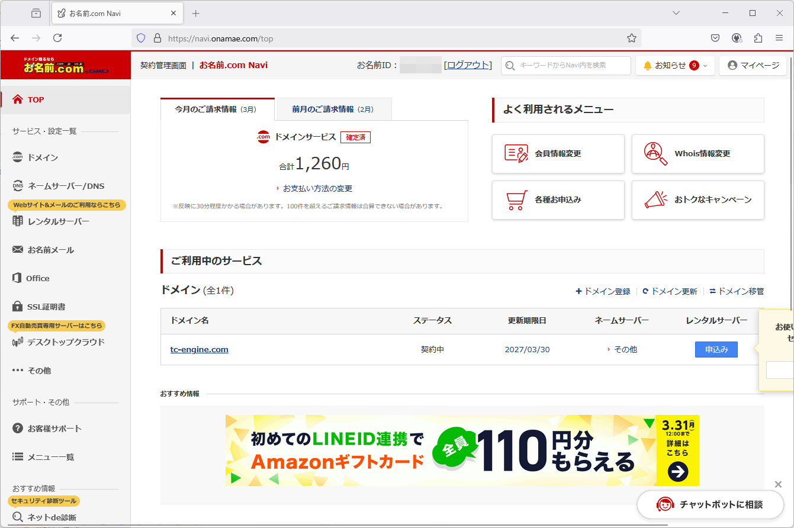Close the chatbot prompt with X
Image resolution: width=794 pixels, height=528 pixels.
coord(778,485)
